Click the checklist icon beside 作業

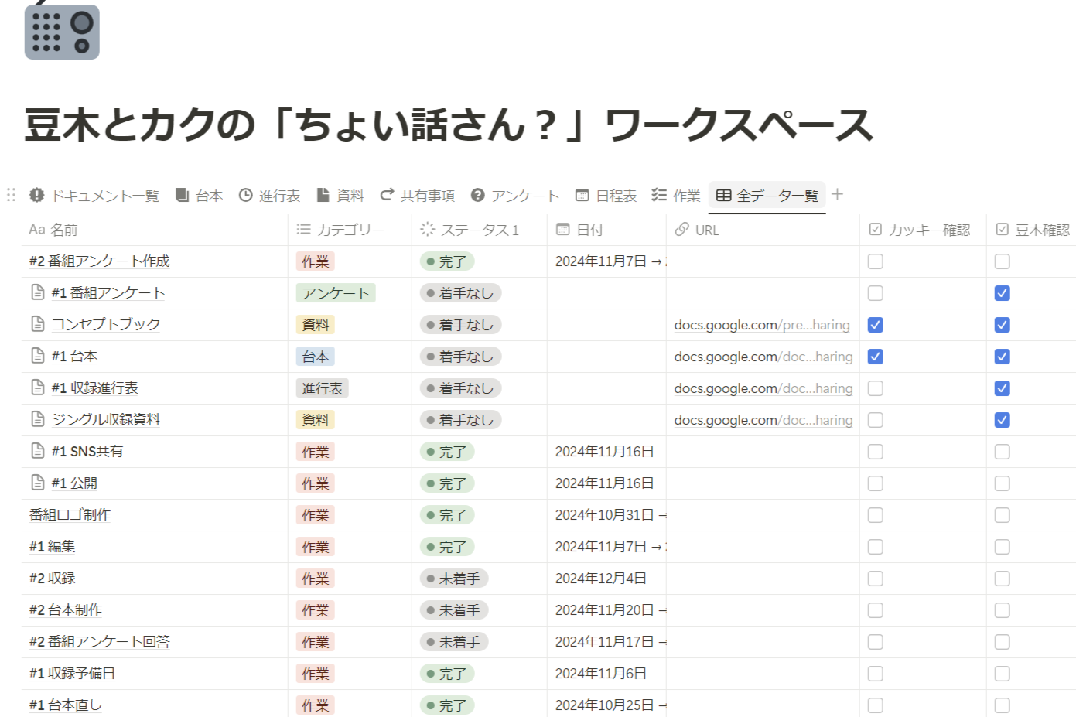click(659, 196)
